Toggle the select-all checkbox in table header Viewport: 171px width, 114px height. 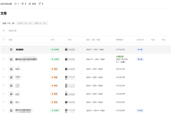pyautogui.click(x=4, y=40)
